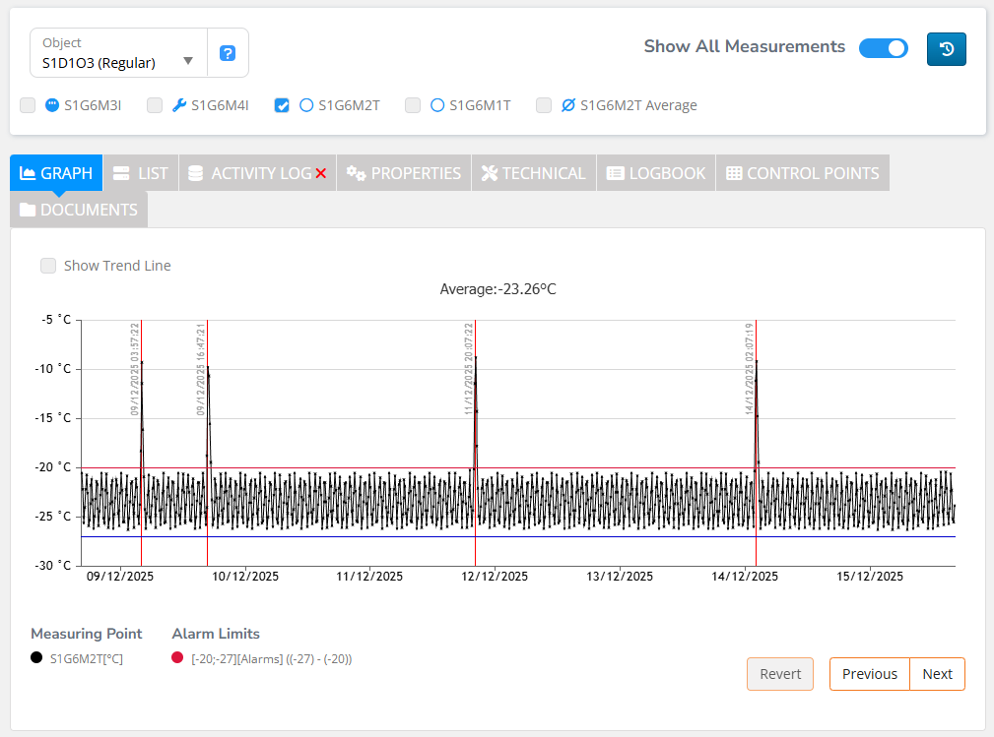Open the Logbook tab
The height and width of the screenshot is (737, 994).
656,173
